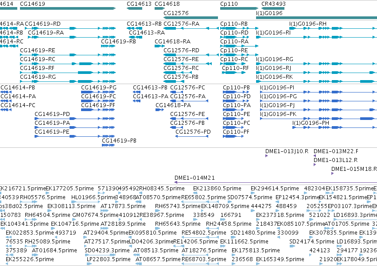This screenshot has height=266, width=377.
Task: Select transcript l(1)G0196-RK
Action: 275,77
